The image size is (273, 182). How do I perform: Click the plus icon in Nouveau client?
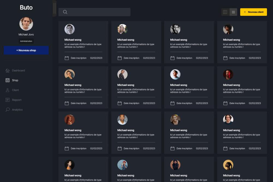point(245,12)
